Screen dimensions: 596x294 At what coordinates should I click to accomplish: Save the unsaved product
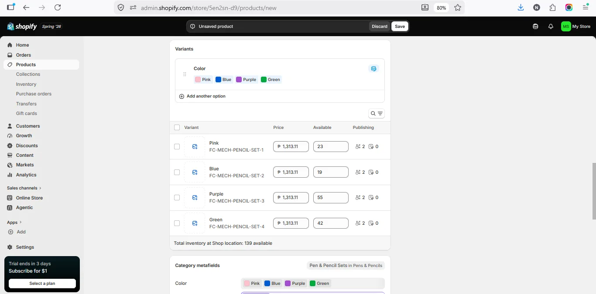coord(400,26)
